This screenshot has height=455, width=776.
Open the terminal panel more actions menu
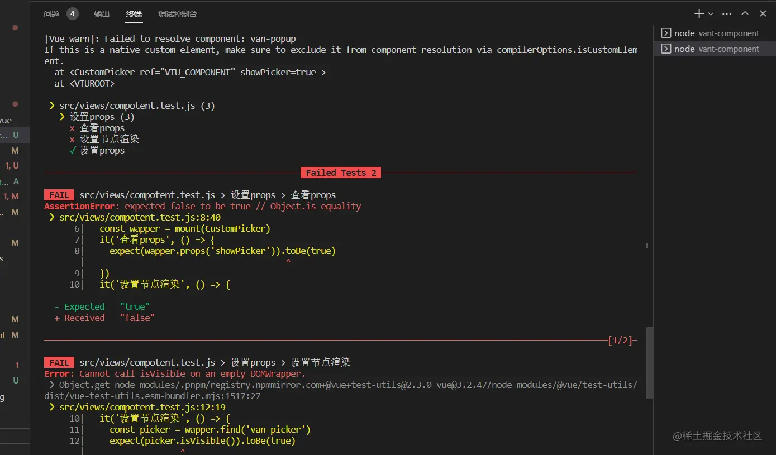point(727,13)
